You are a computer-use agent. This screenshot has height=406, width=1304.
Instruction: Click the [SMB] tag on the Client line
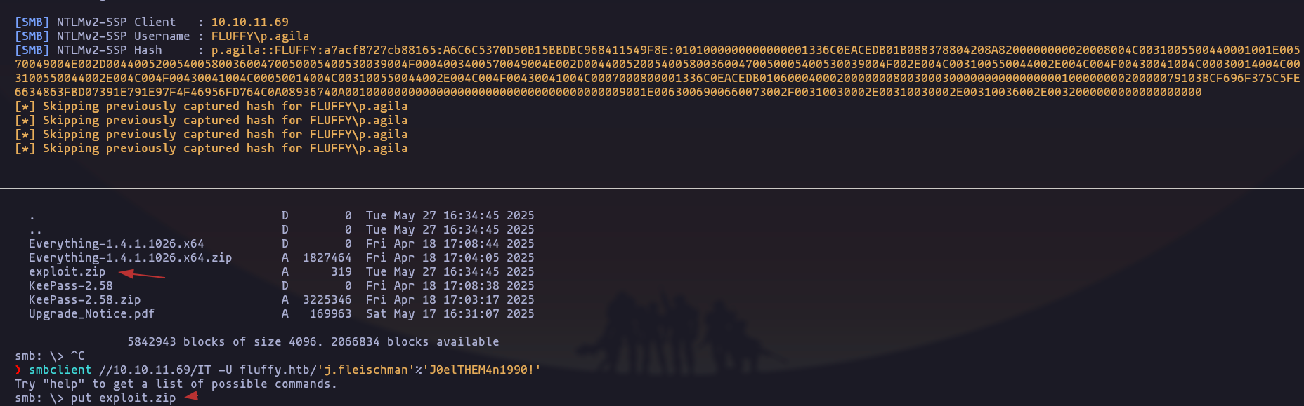point(32,22)
